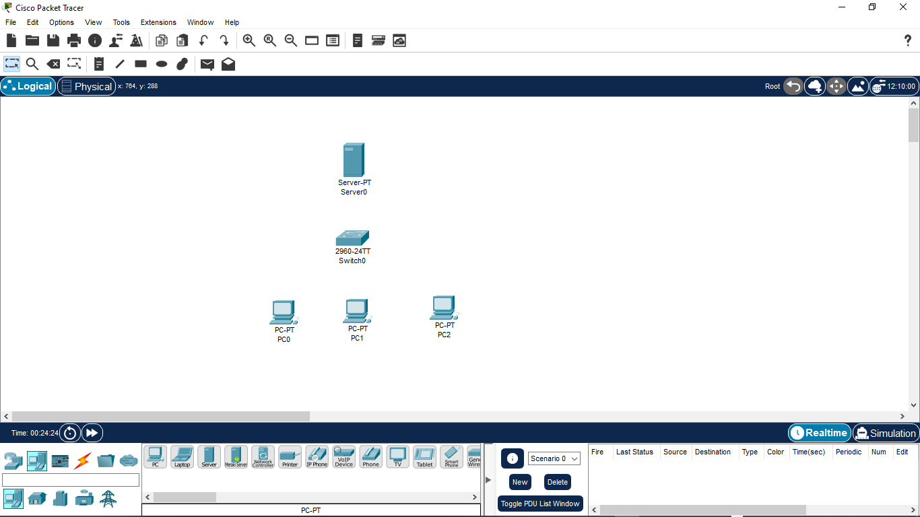
Task: Switch to Realtime mode
Action: [x=819, y=433]
